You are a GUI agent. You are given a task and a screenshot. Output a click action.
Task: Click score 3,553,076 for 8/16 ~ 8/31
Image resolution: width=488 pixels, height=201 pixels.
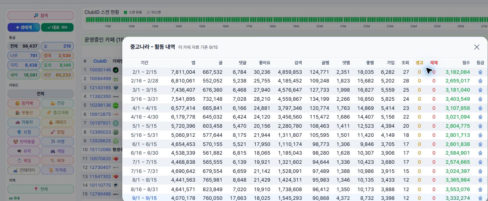tap(458, 190)
